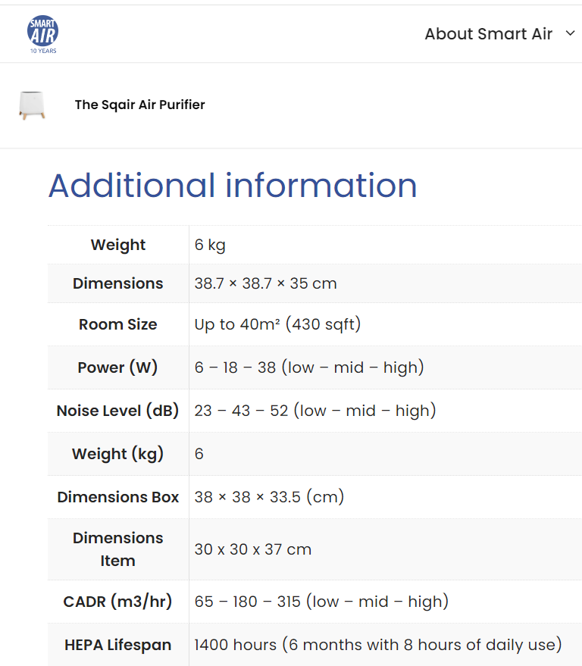The height and width of the screenshot is (666, 582).
Task: Click the Smart Air 10 Years logo
Action: coord(42,34)
